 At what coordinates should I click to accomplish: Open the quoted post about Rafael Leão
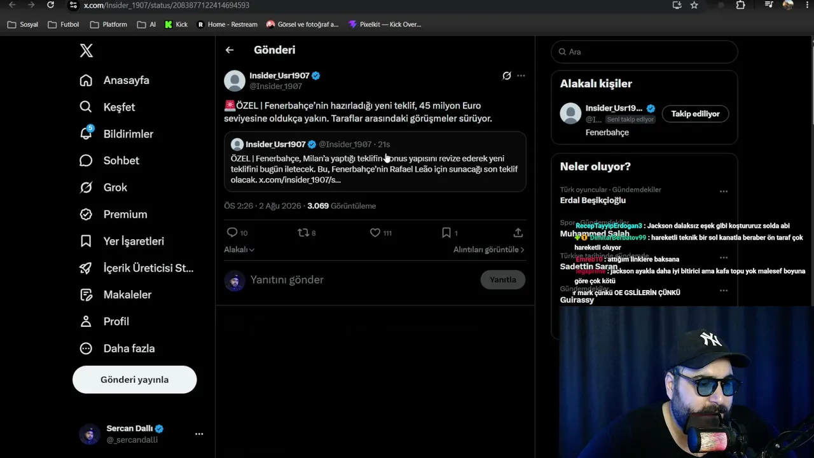point(375,162)
